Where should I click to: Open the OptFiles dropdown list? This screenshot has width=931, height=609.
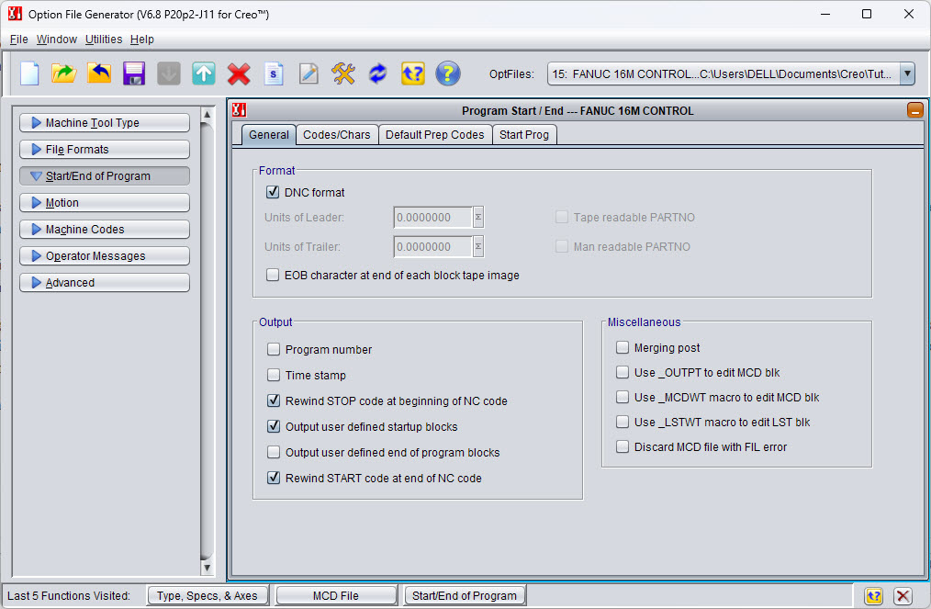click(x=906, y=73)
